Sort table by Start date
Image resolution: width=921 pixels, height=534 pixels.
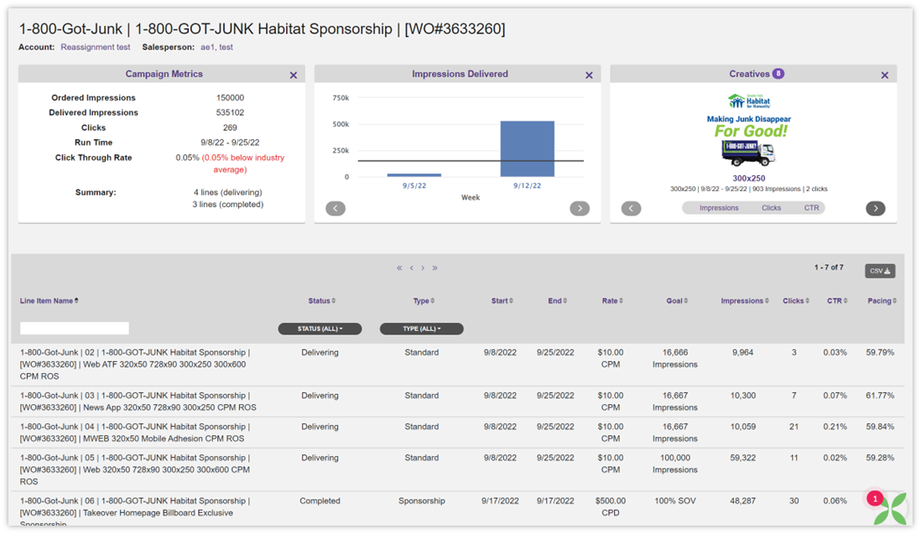coord(502,301)
